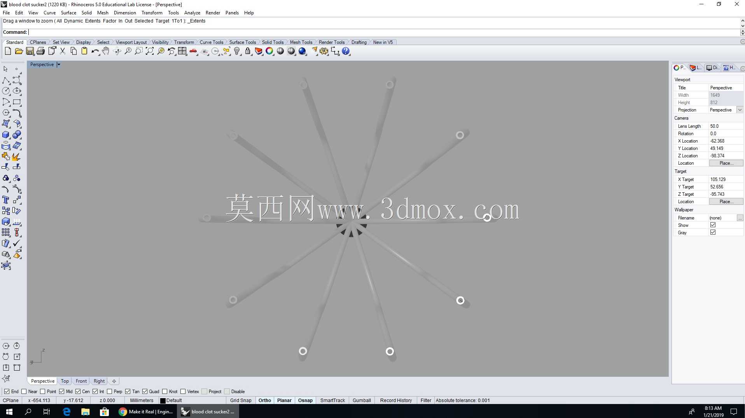Viewport: 745px width, 418px height.
Task: Open the File menu
Action: click(6, 13)
